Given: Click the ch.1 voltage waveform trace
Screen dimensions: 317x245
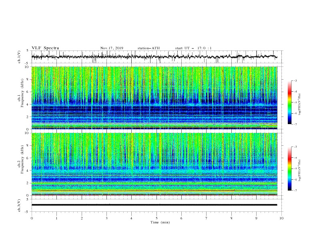Looking at the screenshot, I should (x=154, y=57).
